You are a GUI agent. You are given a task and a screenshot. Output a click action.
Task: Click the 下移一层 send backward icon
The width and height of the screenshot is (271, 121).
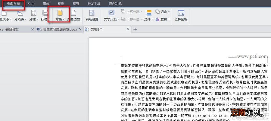click(x=123, y=19)
